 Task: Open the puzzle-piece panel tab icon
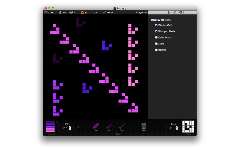169,12
